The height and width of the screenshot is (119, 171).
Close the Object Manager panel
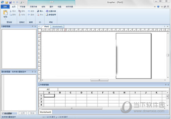coord(35,26)
